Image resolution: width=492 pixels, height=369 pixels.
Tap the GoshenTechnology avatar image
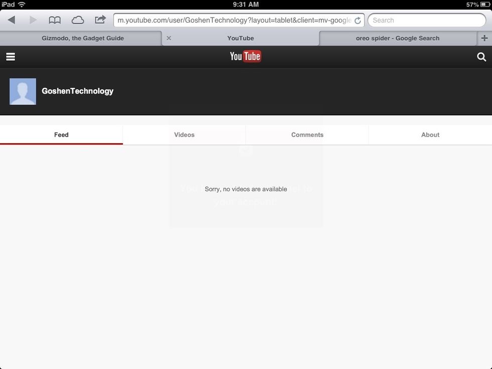pos(23,91)
